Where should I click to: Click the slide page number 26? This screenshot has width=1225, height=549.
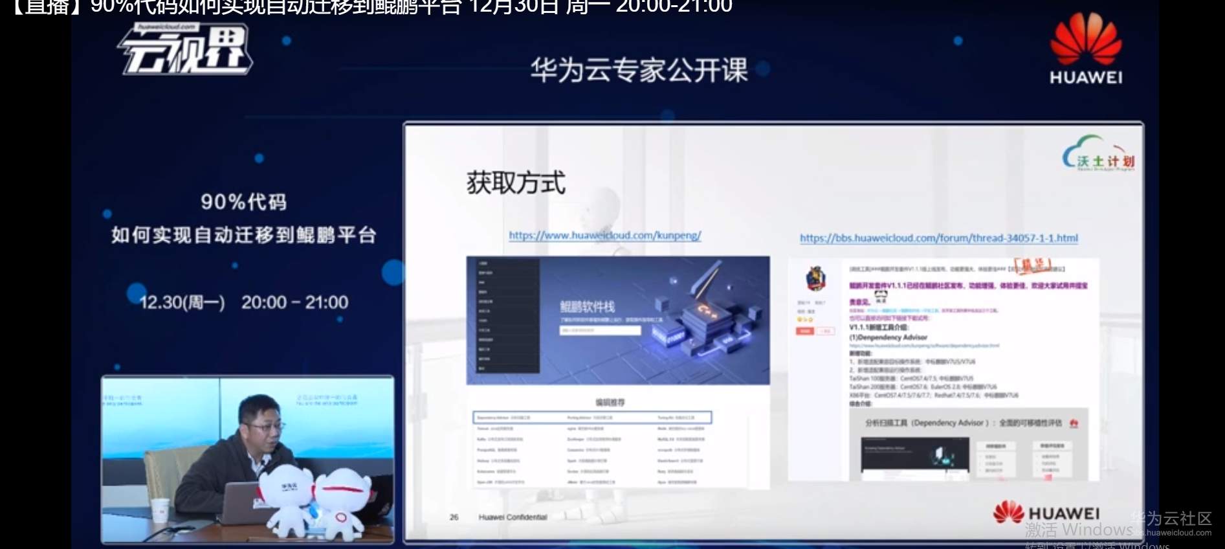pos(454,517)
